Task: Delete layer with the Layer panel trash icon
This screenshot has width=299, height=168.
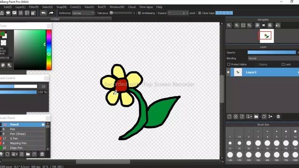Action: (x=278, y=116)
